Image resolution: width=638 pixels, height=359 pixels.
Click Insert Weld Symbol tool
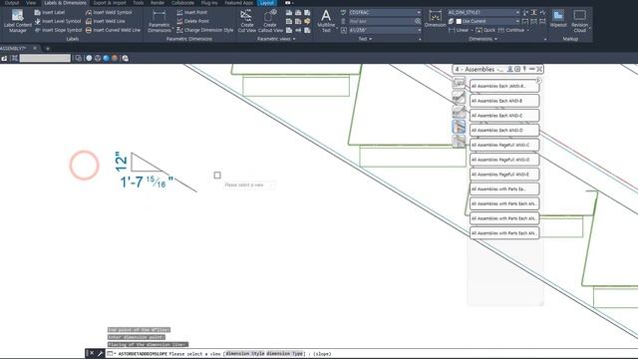click(x=109, y=12)
